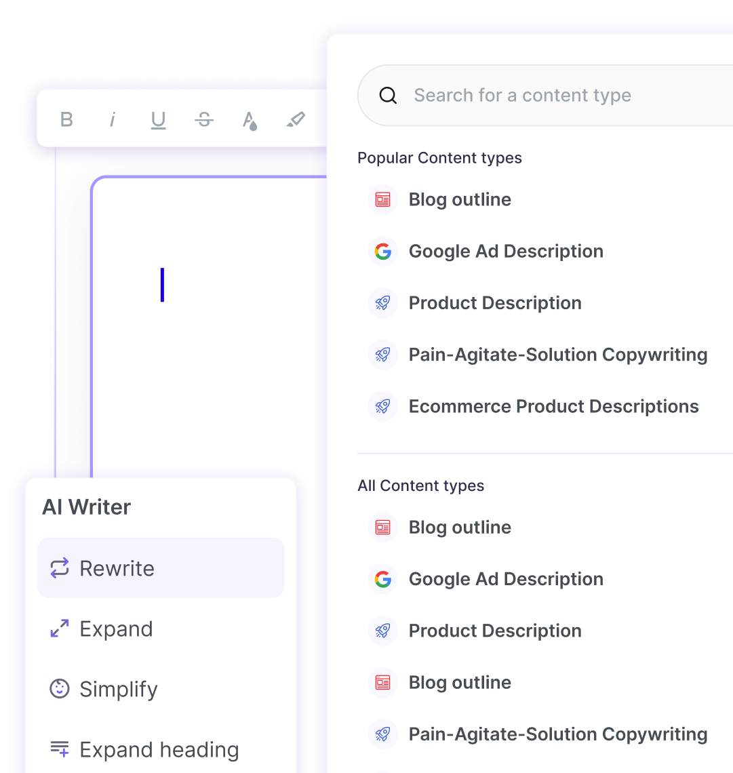Choose Simplify from AI Writer
733x773 pixels.
pyautogui.click(x=119, y=690)
